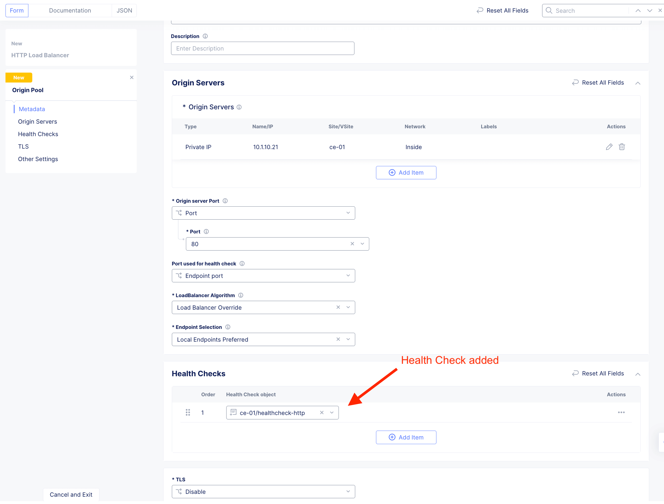
Task: Remove the selected ce-01/healthcheck-http object
Action: tap(321, 412)
